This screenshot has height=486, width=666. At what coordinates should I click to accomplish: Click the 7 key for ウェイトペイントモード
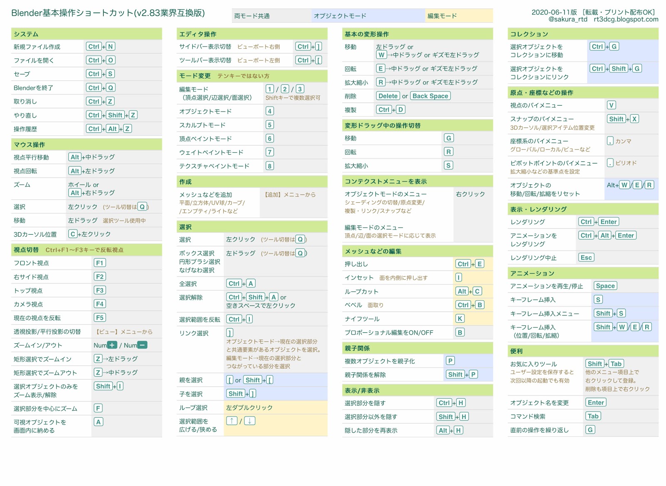[x=270, y=152]
